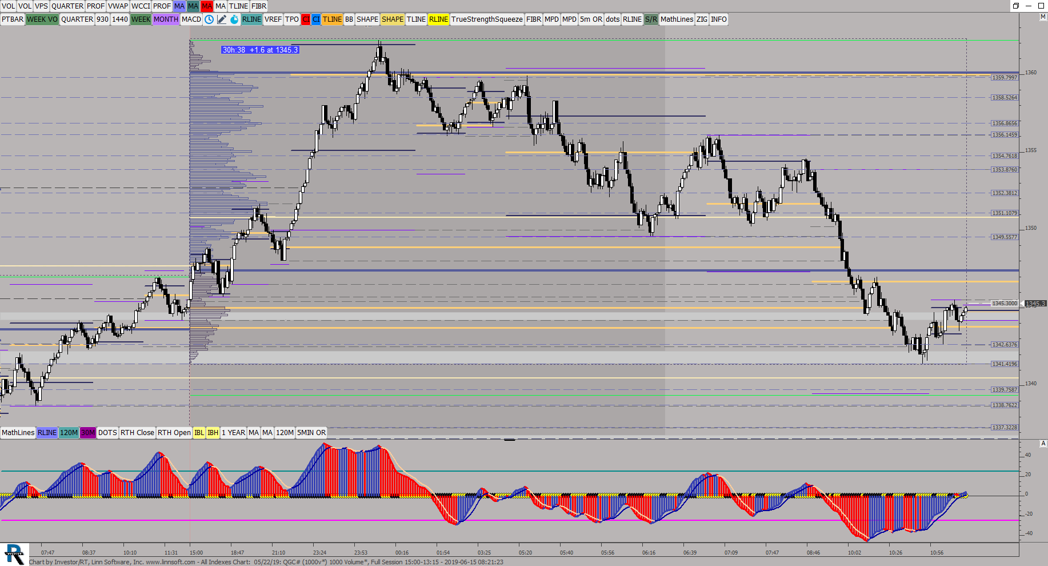Toggle the teal RLINE button
1048x566 pixels.
coord(251,19)
